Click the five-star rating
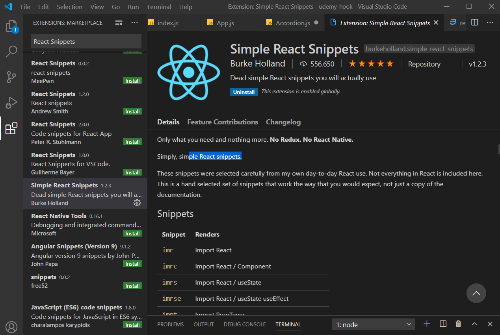Viewport: 500px width, 335px height. coord(371,64)
